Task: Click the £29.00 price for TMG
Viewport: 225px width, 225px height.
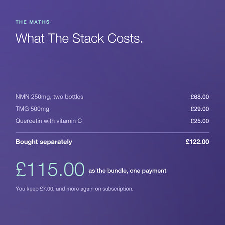Action: 200,109
